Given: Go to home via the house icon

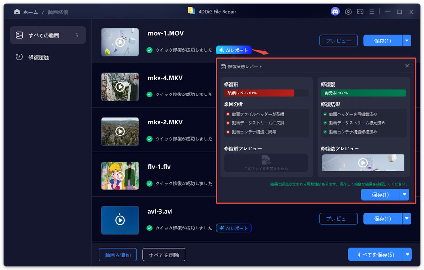Looking at the screenshot, I should (x=17, y=12).
